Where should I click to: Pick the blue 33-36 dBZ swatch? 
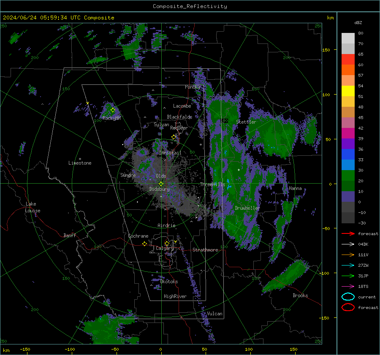(x=348, y=154)
